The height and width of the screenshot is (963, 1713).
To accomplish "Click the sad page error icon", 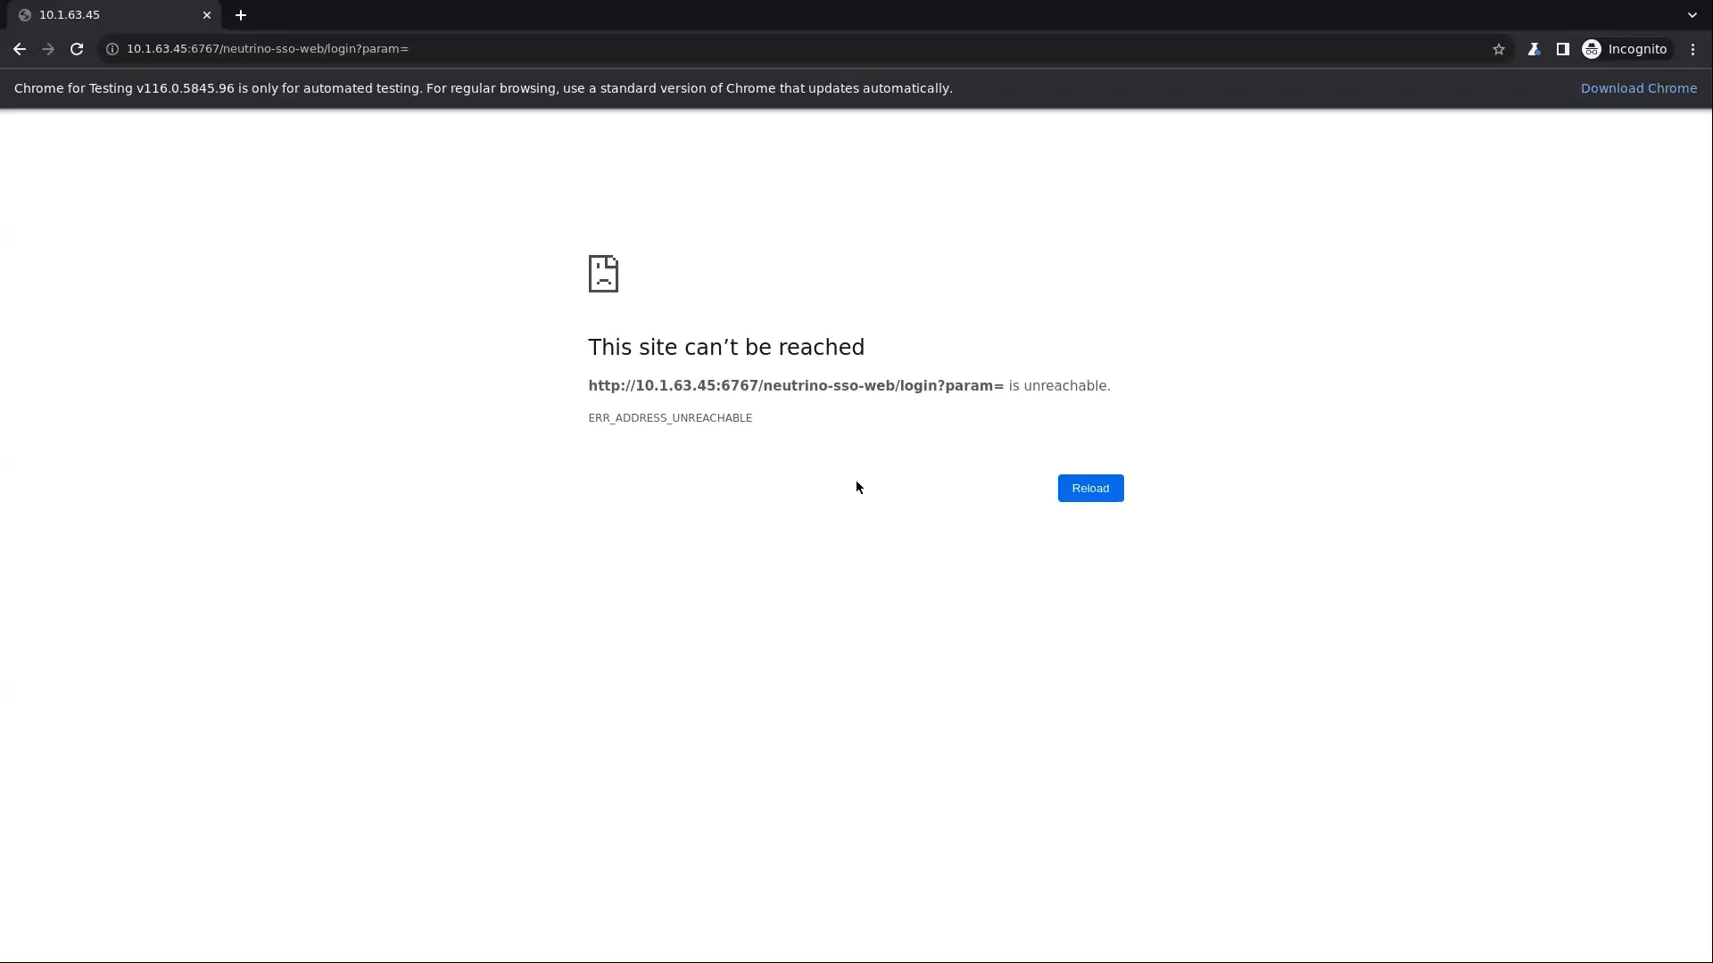I will [603, 274].
